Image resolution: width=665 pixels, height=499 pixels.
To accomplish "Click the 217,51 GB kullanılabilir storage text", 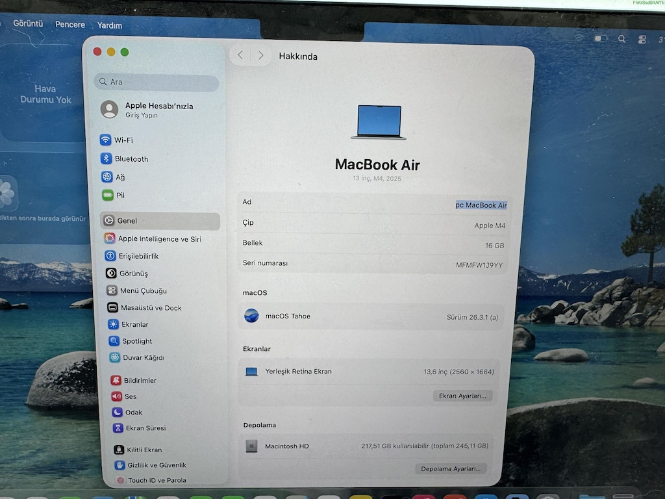I will [425, 446].
